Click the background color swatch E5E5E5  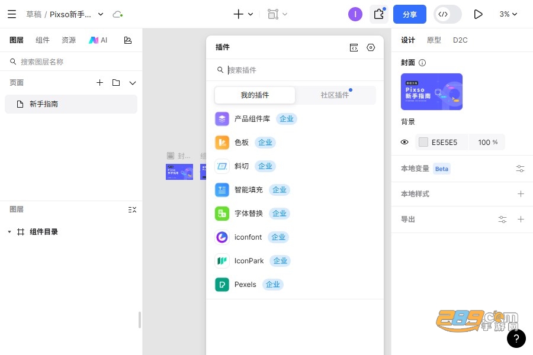point(423,142)
